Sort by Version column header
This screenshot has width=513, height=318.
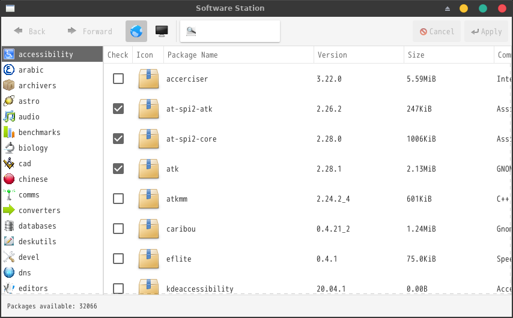click(x=359, y=55)
